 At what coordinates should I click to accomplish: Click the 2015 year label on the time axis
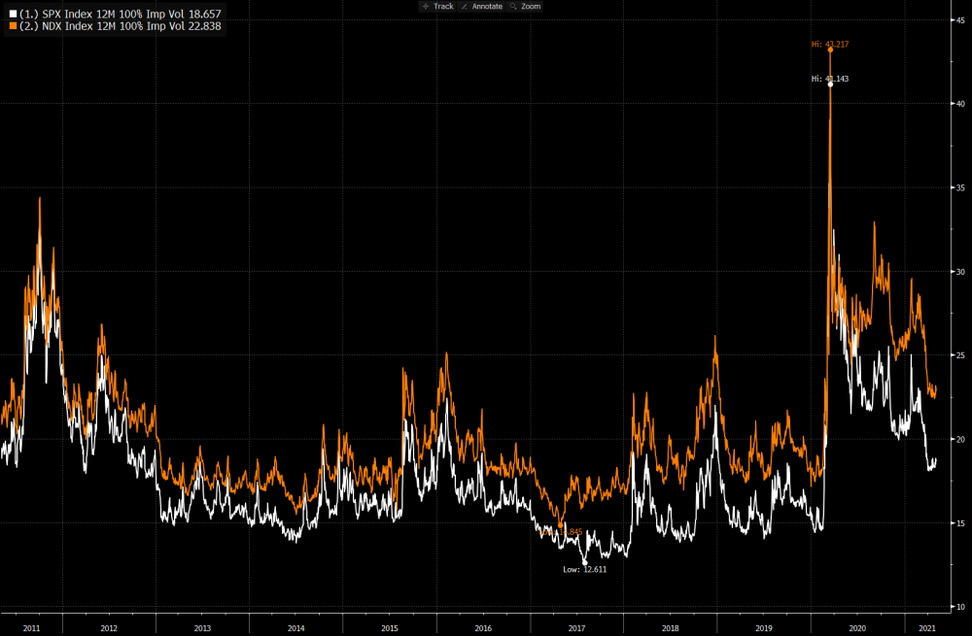point(390,628)
